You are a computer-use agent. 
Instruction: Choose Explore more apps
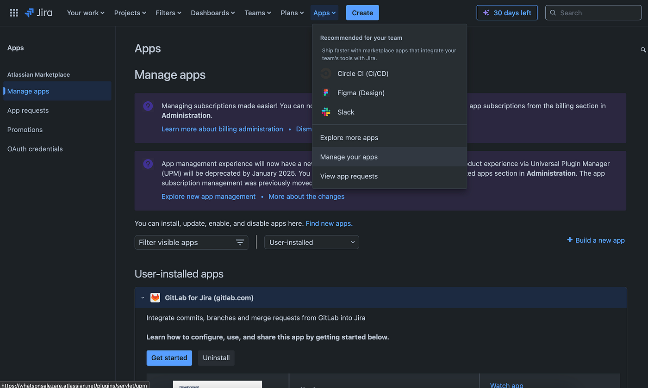point(389,138)
